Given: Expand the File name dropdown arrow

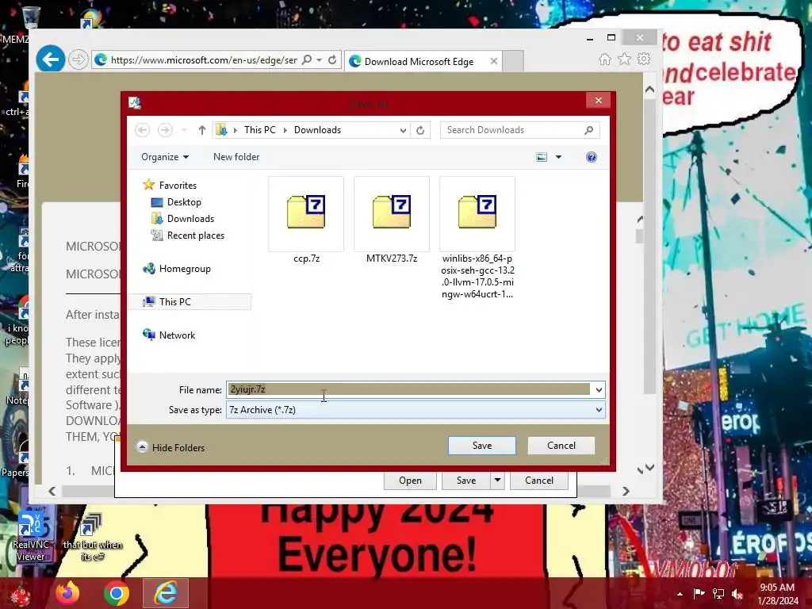Looking at the screenshot, I should click(x=599, y=390).
